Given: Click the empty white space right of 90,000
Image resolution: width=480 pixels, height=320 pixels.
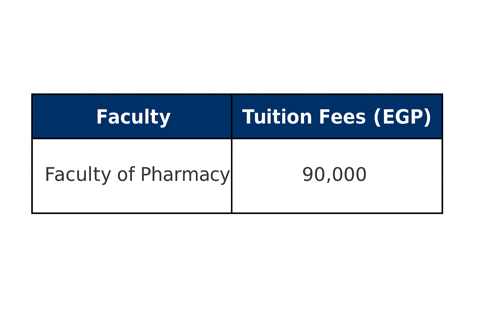Looking at the screenshot, I should tap(404, 174).
